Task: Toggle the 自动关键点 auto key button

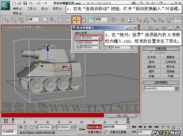Action: click(95, 127)
